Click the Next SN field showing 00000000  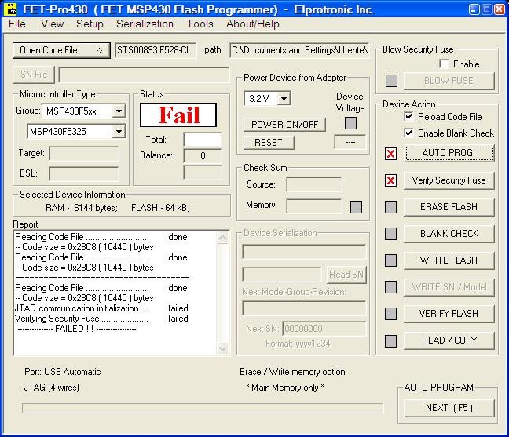point(324,329)
